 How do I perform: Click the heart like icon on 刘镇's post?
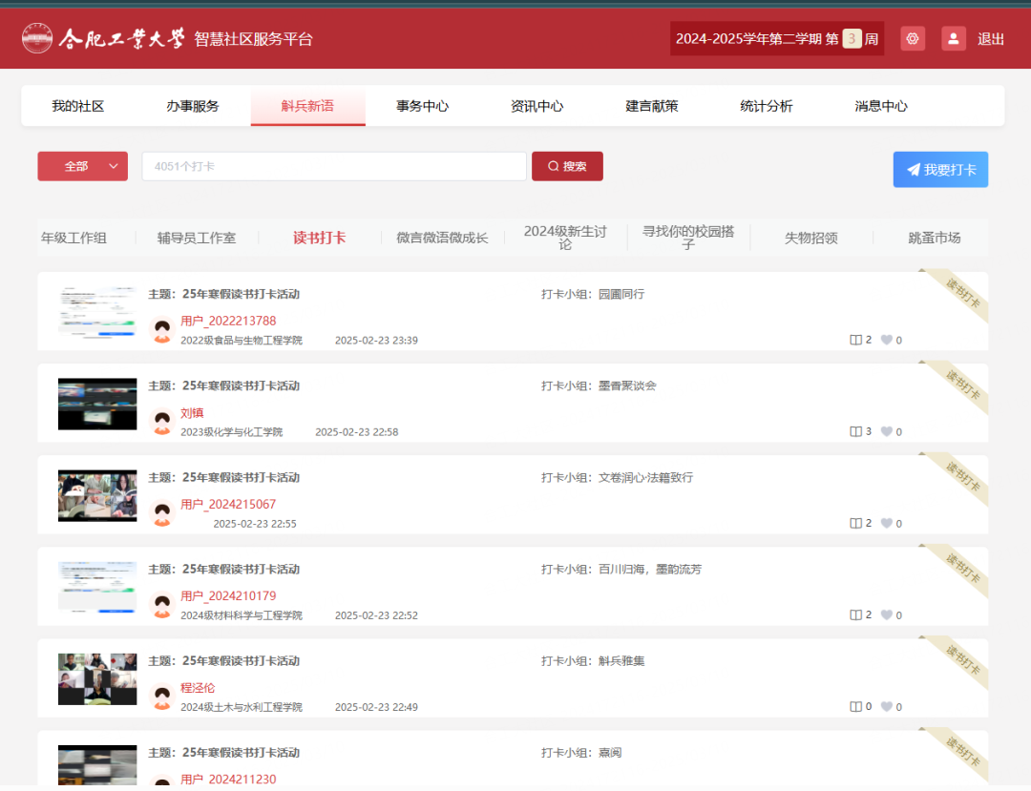pos(886,431)
